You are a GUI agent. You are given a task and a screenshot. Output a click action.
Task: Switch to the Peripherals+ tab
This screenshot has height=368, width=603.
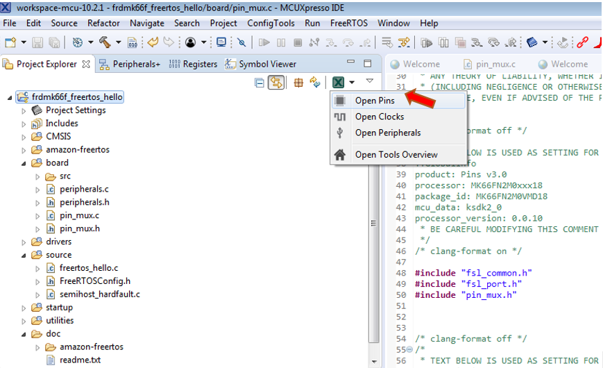(130, 65)
